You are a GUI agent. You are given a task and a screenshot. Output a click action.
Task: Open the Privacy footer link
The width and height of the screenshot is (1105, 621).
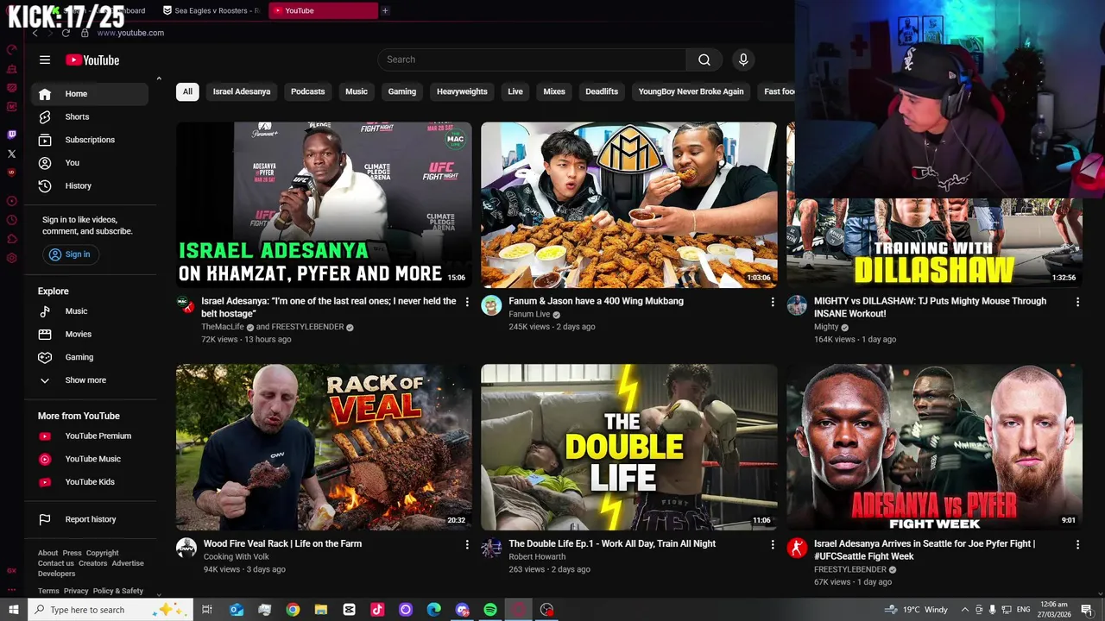click(75, 591)
